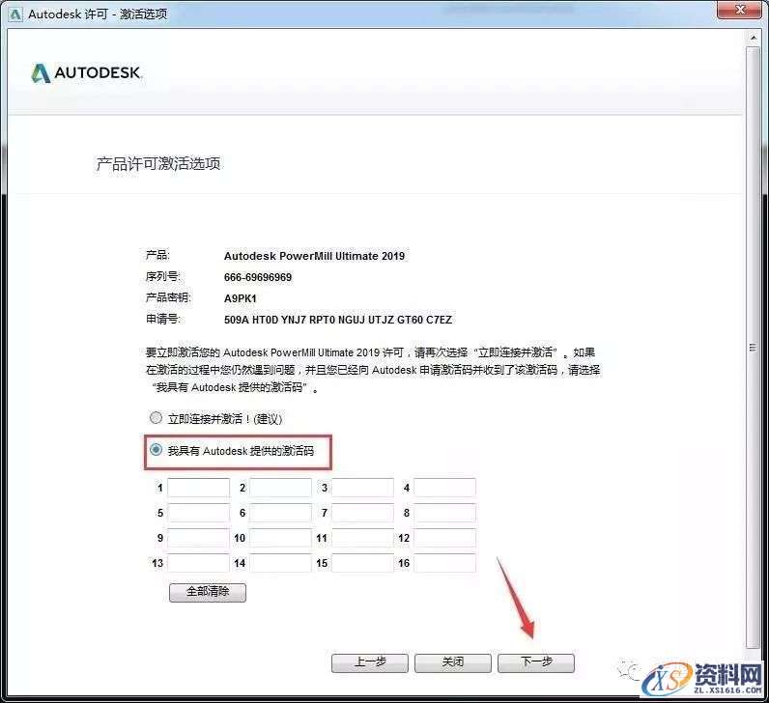Click activation code field 3

[x=363, y=488]
